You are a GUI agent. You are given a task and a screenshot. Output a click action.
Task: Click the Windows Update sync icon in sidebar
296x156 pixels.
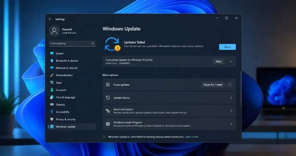click(x=52, y=127)
